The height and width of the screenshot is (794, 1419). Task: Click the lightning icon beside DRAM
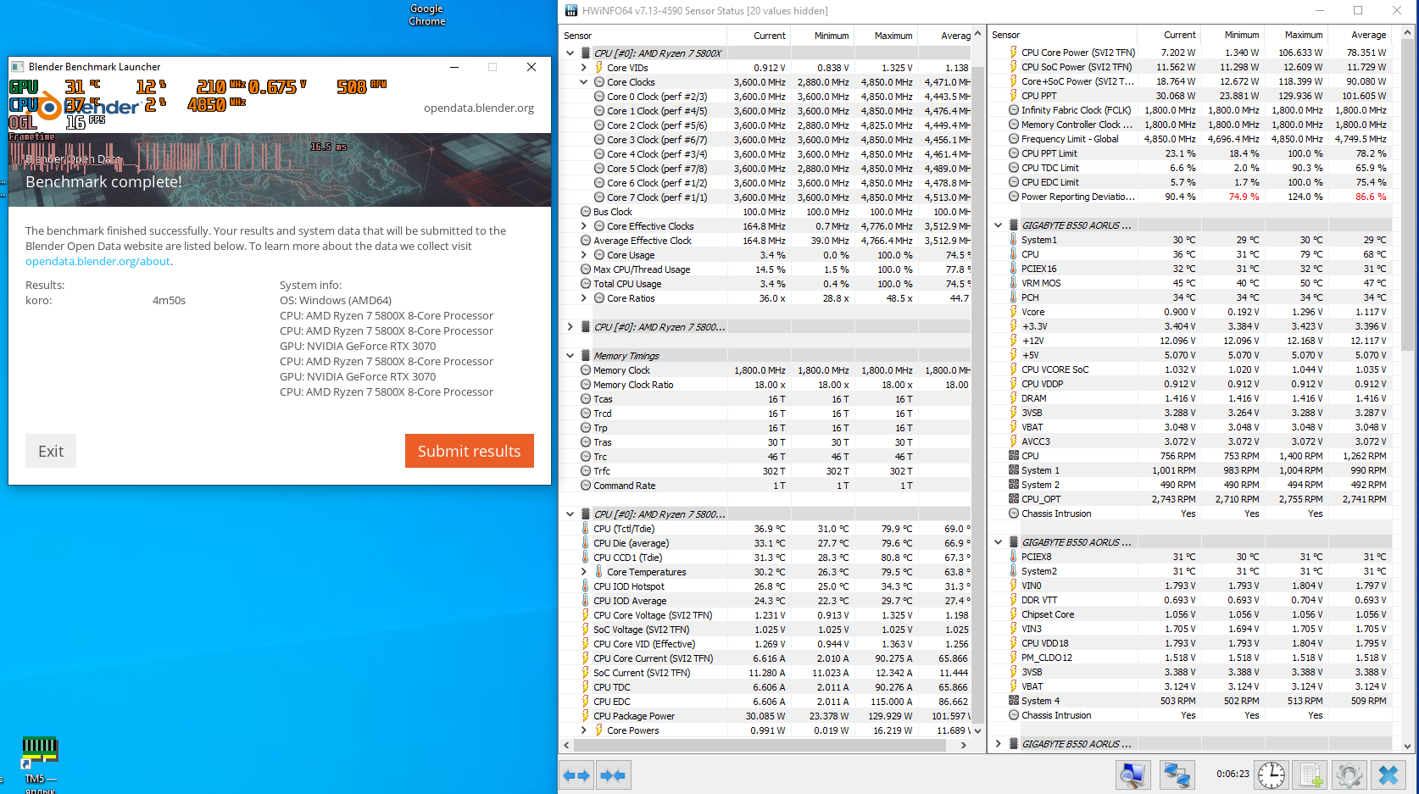(1013, 398)
